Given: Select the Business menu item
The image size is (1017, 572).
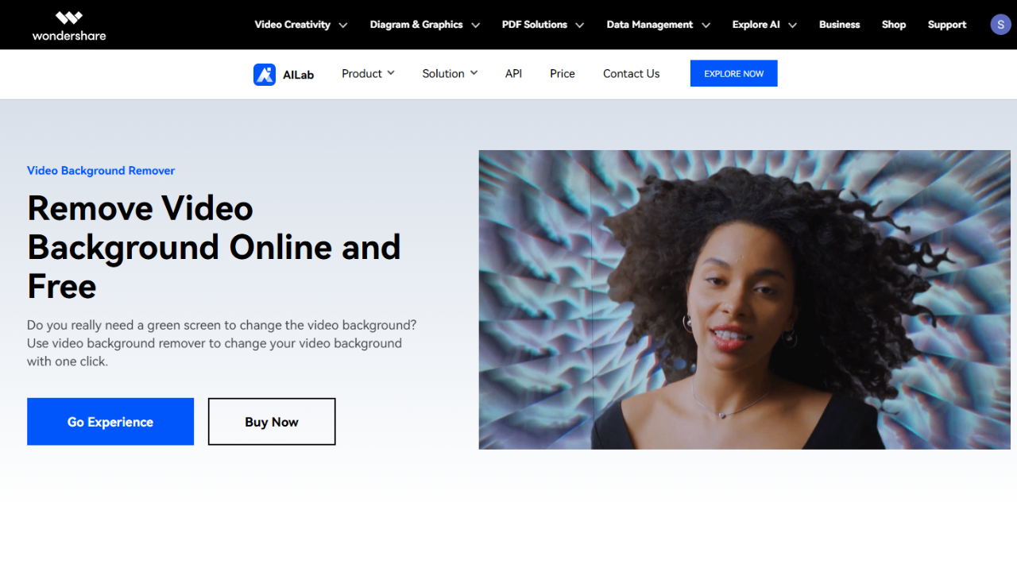Looking at the screenshot, I should point(839,25).
